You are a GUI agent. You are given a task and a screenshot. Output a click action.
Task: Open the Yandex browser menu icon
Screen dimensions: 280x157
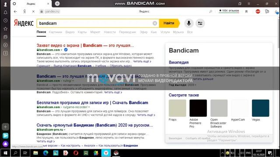(x=267, y=11)
